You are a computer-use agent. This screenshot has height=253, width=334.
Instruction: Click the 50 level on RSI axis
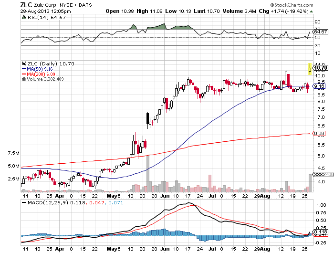(x=317, y=38)
